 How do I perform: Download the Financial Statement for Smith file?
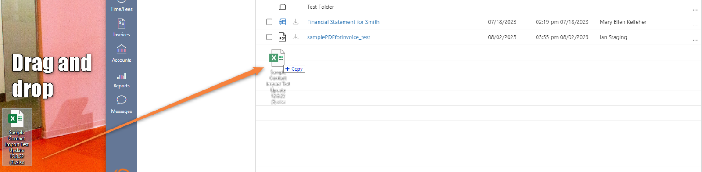click(296, 22)
